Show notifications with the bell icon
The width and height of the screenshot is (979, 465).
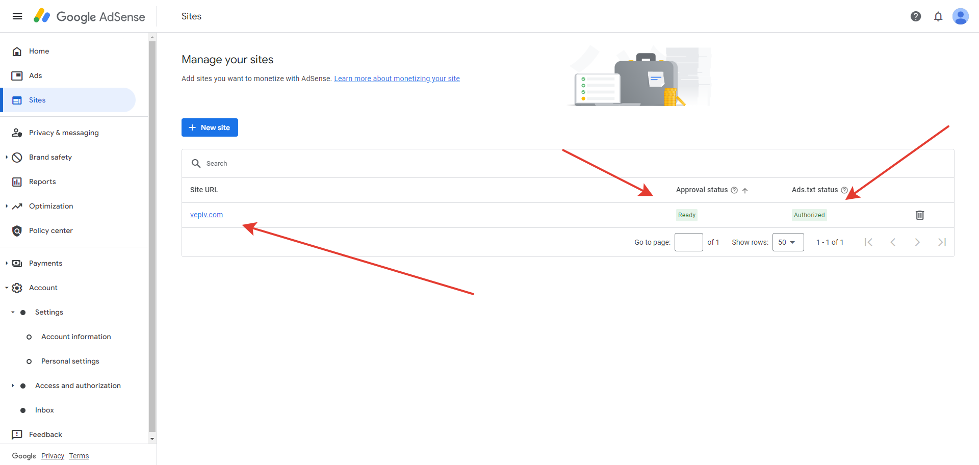pos(938,16)
